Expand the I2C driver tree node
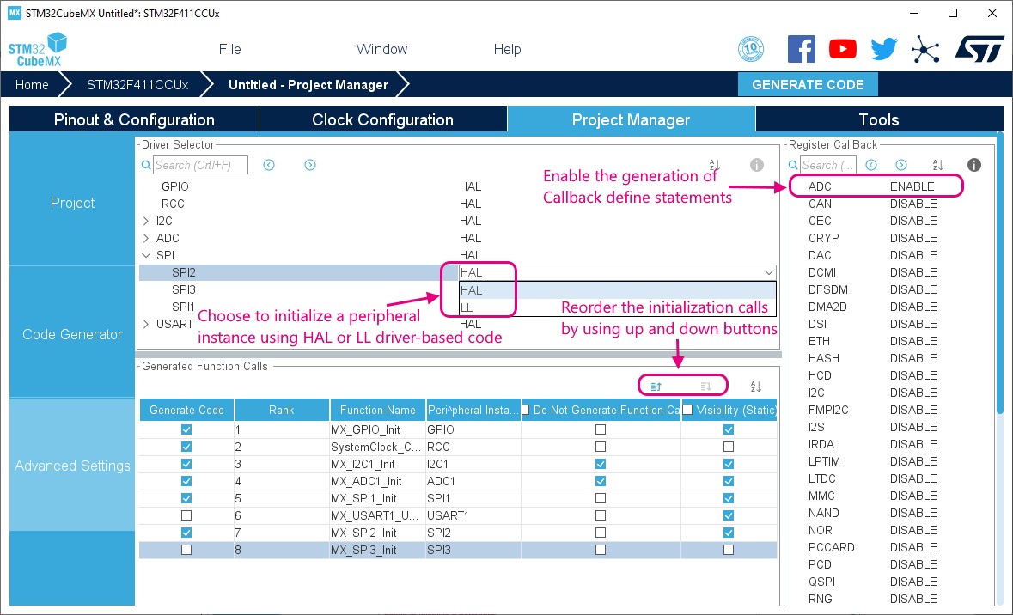The image size is (1013, 615). [146, 221]
